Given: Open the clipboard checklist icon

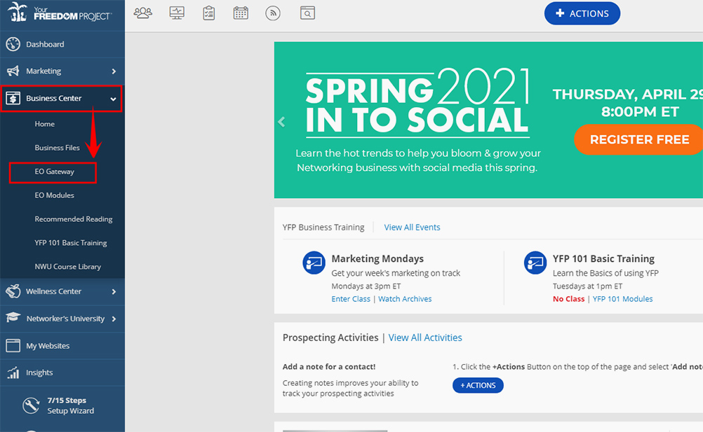Looking at the screenshot, I should tap(208, 13).
